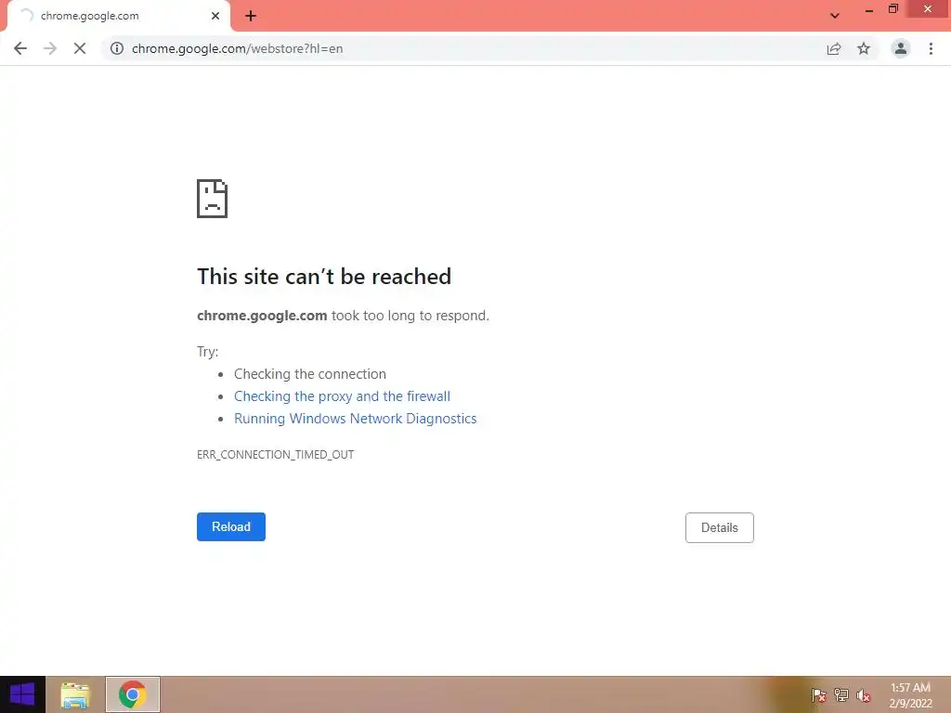Click 'Checking the connection' suggestion text

[x=310, y=374]
